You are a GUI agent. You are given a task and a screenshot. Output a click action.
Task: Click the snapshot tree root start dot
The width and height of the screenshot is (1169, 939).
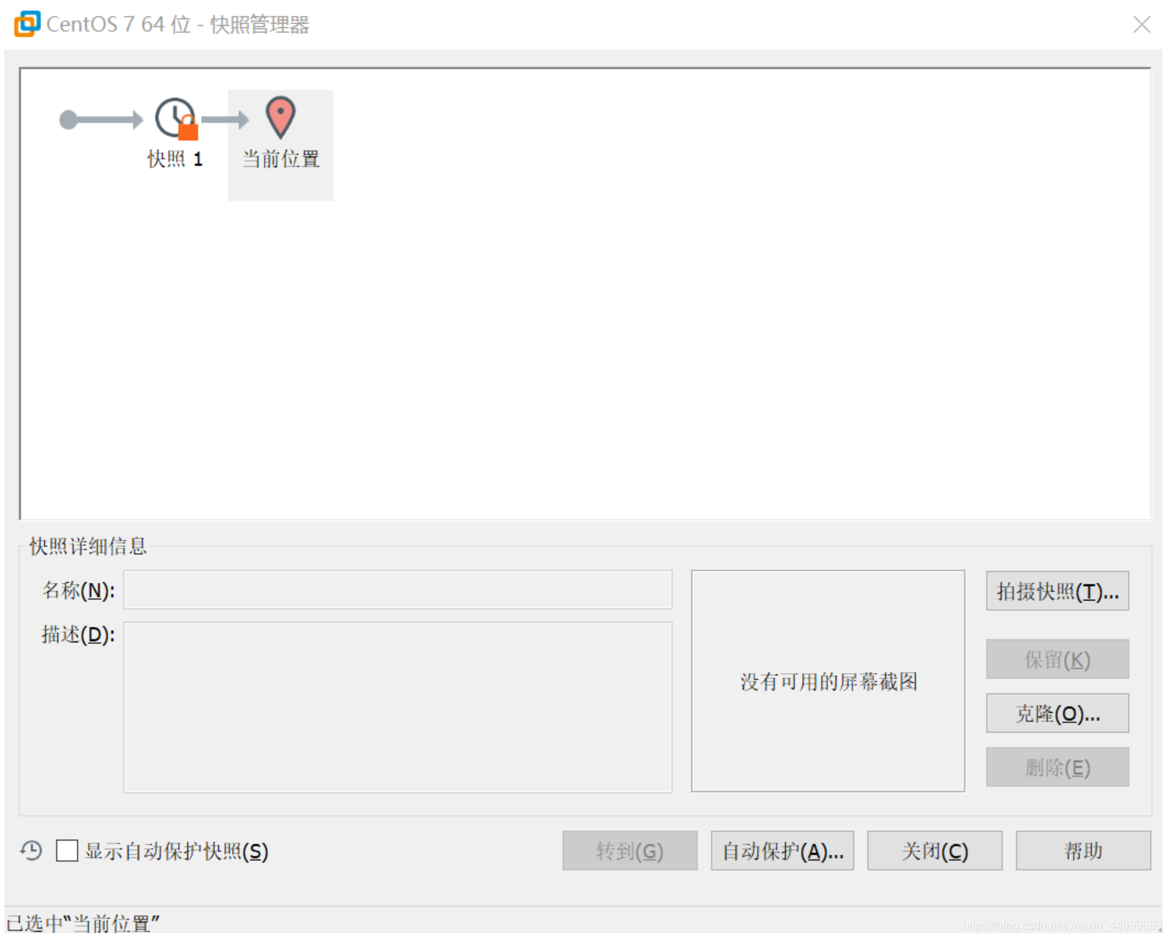coord(68,120)
